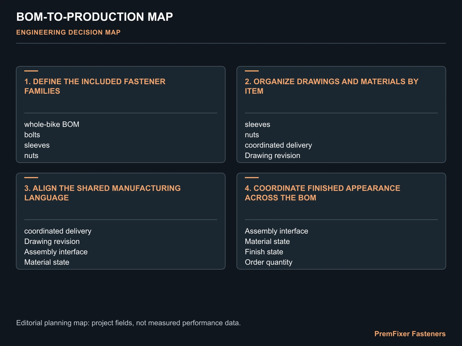
Task: Click "Assembly interface" in the Shared Manufacturing Language card
Action: coord(56,252)
